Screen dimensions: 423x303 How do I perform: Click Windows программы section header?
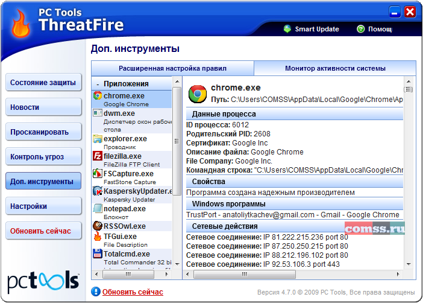tap(295, 204)
